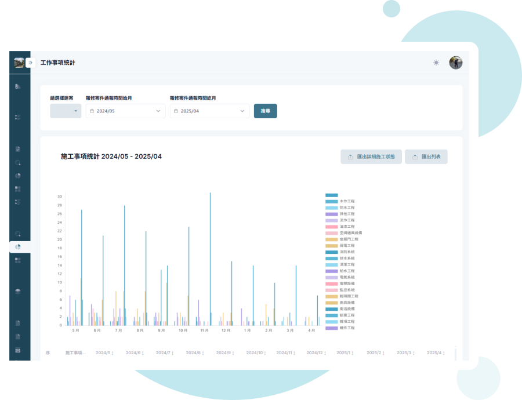Click the 搜尋 search button

point(265,111)
